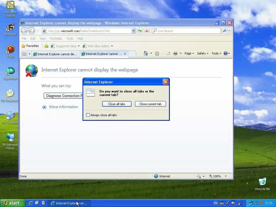Click the Refresh page icon

tap(140, 31)
